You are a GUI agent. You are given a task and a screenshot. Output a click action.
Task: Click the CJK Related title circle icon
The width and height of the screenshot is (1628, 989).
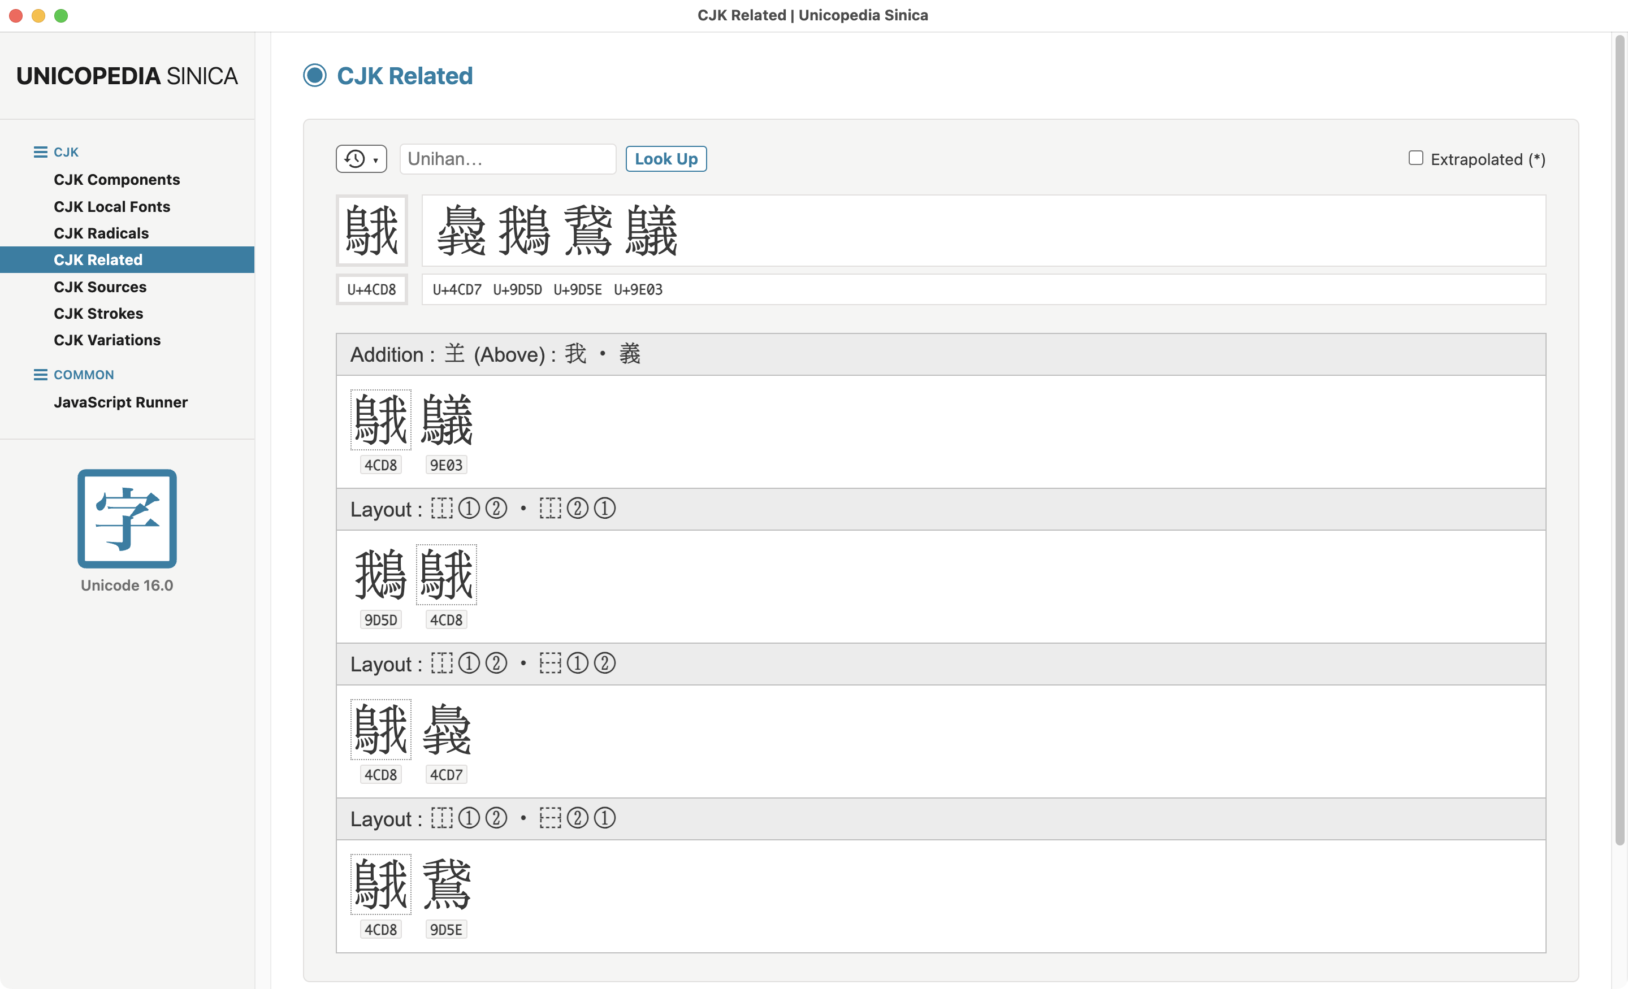click(314, 75)
